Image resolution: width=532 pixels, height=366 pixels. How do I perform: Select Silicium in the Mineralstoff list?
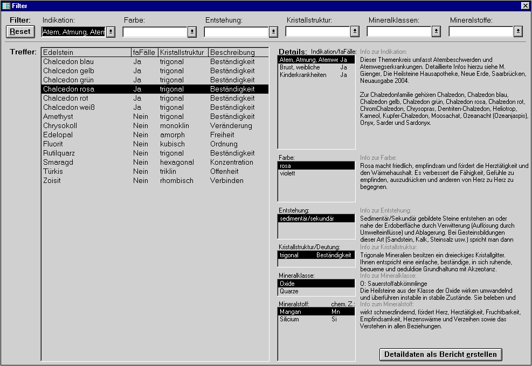(316, 319)
